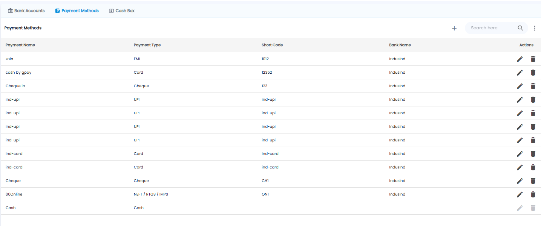Click IndusInd bank in 00Online row
541x226 pixels.
click(397, 194)
